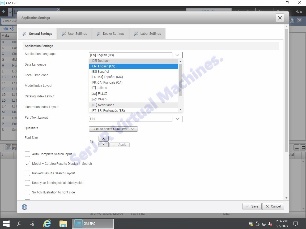Click the language list scroll up arrow
Viewport: 306px width, 229px height.
point(181,61)
